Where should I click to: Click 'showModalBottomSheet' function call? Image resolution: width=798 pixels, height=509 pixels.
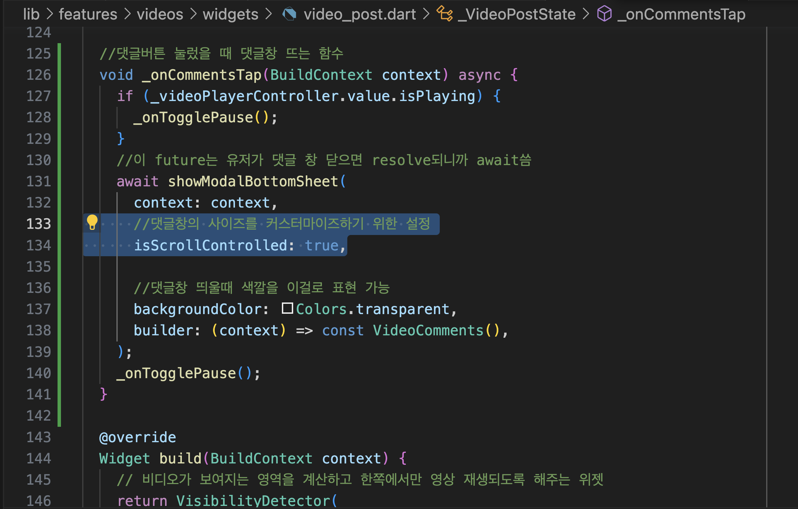click(x=253, y=181)
